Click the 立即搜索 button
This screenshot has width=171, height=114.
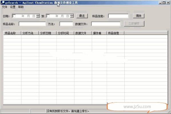pos(134,24)
